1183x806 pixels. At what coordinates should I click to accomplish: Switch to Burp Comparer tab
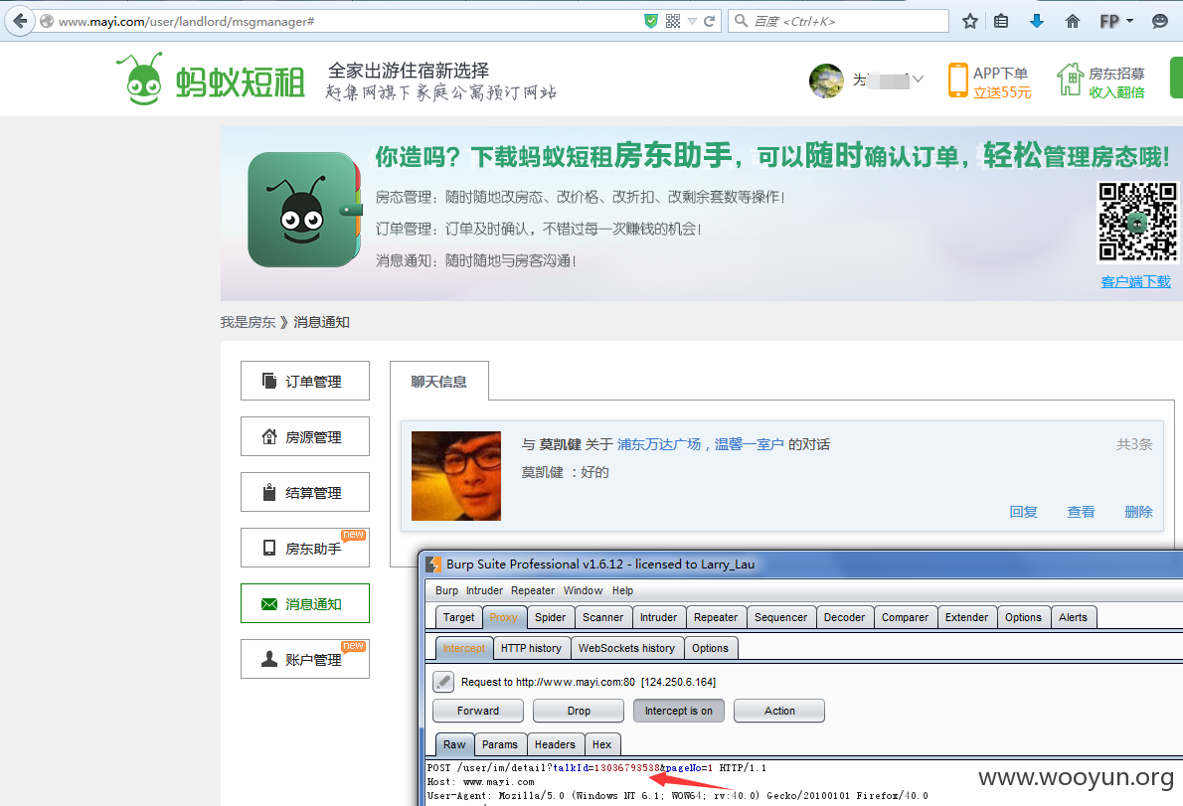tap(906, 617)
